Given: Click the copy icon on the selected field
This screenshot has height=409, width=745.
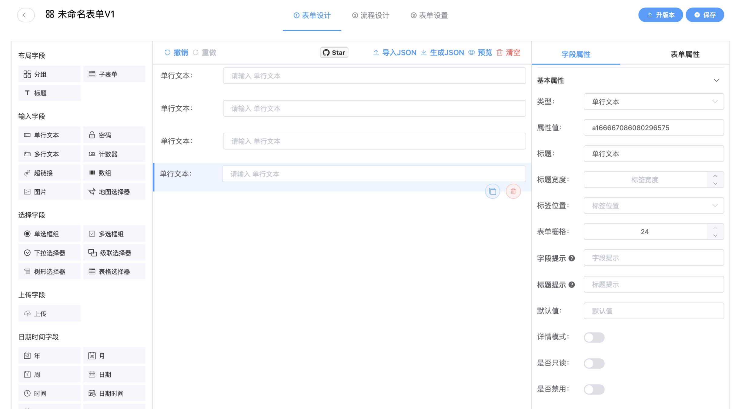Looking at the screenshot, I should click(492, 191).
